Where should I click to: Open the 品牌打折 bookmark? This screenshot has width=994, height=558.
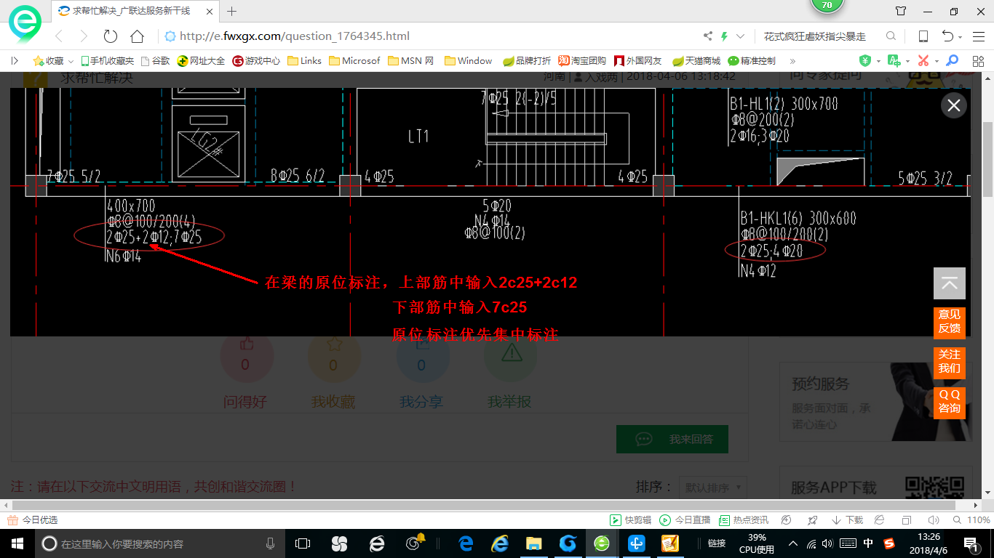[x=527, y=61]
